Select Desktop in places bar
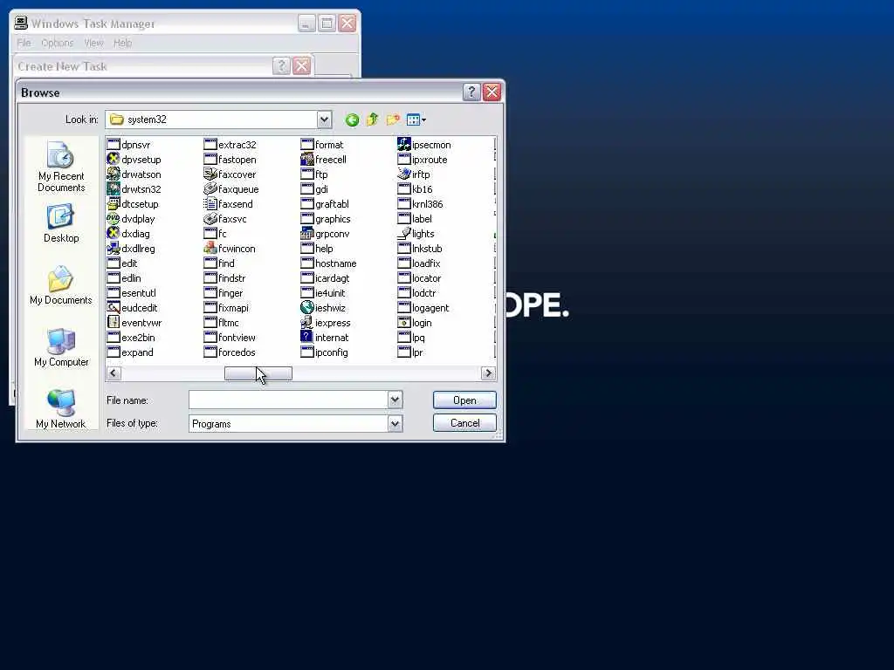This screenshot has height=670, width=894. pos(61,224)
